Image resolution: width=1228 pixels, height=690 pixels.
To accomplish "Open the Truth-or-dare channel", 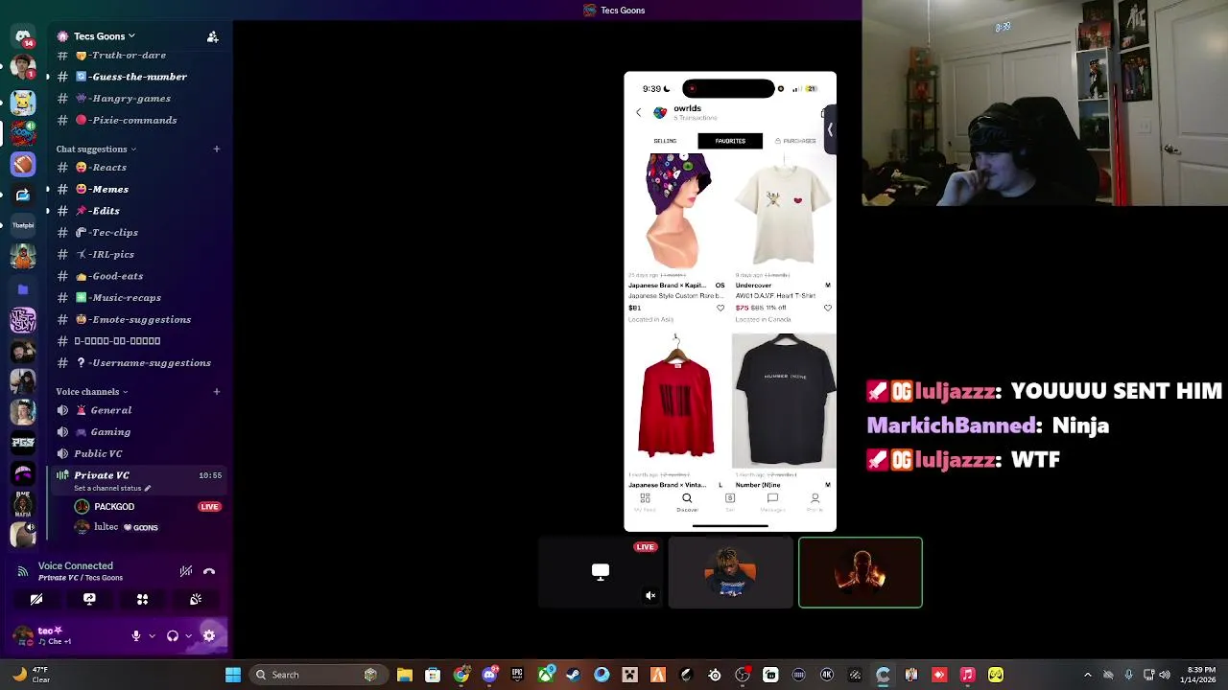I will point(139,55).
